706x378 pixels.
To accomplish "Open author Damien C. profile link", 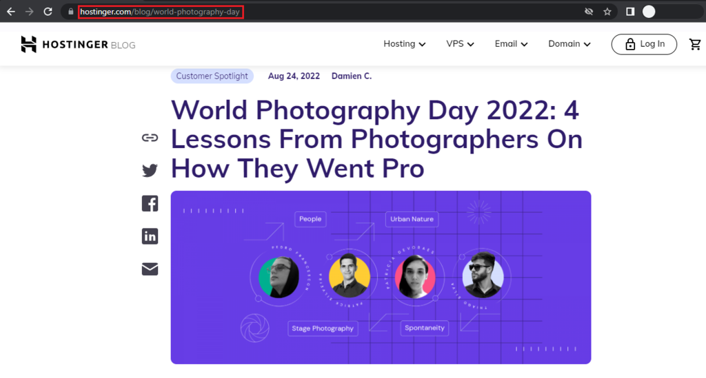I will (x=352, y=76).
